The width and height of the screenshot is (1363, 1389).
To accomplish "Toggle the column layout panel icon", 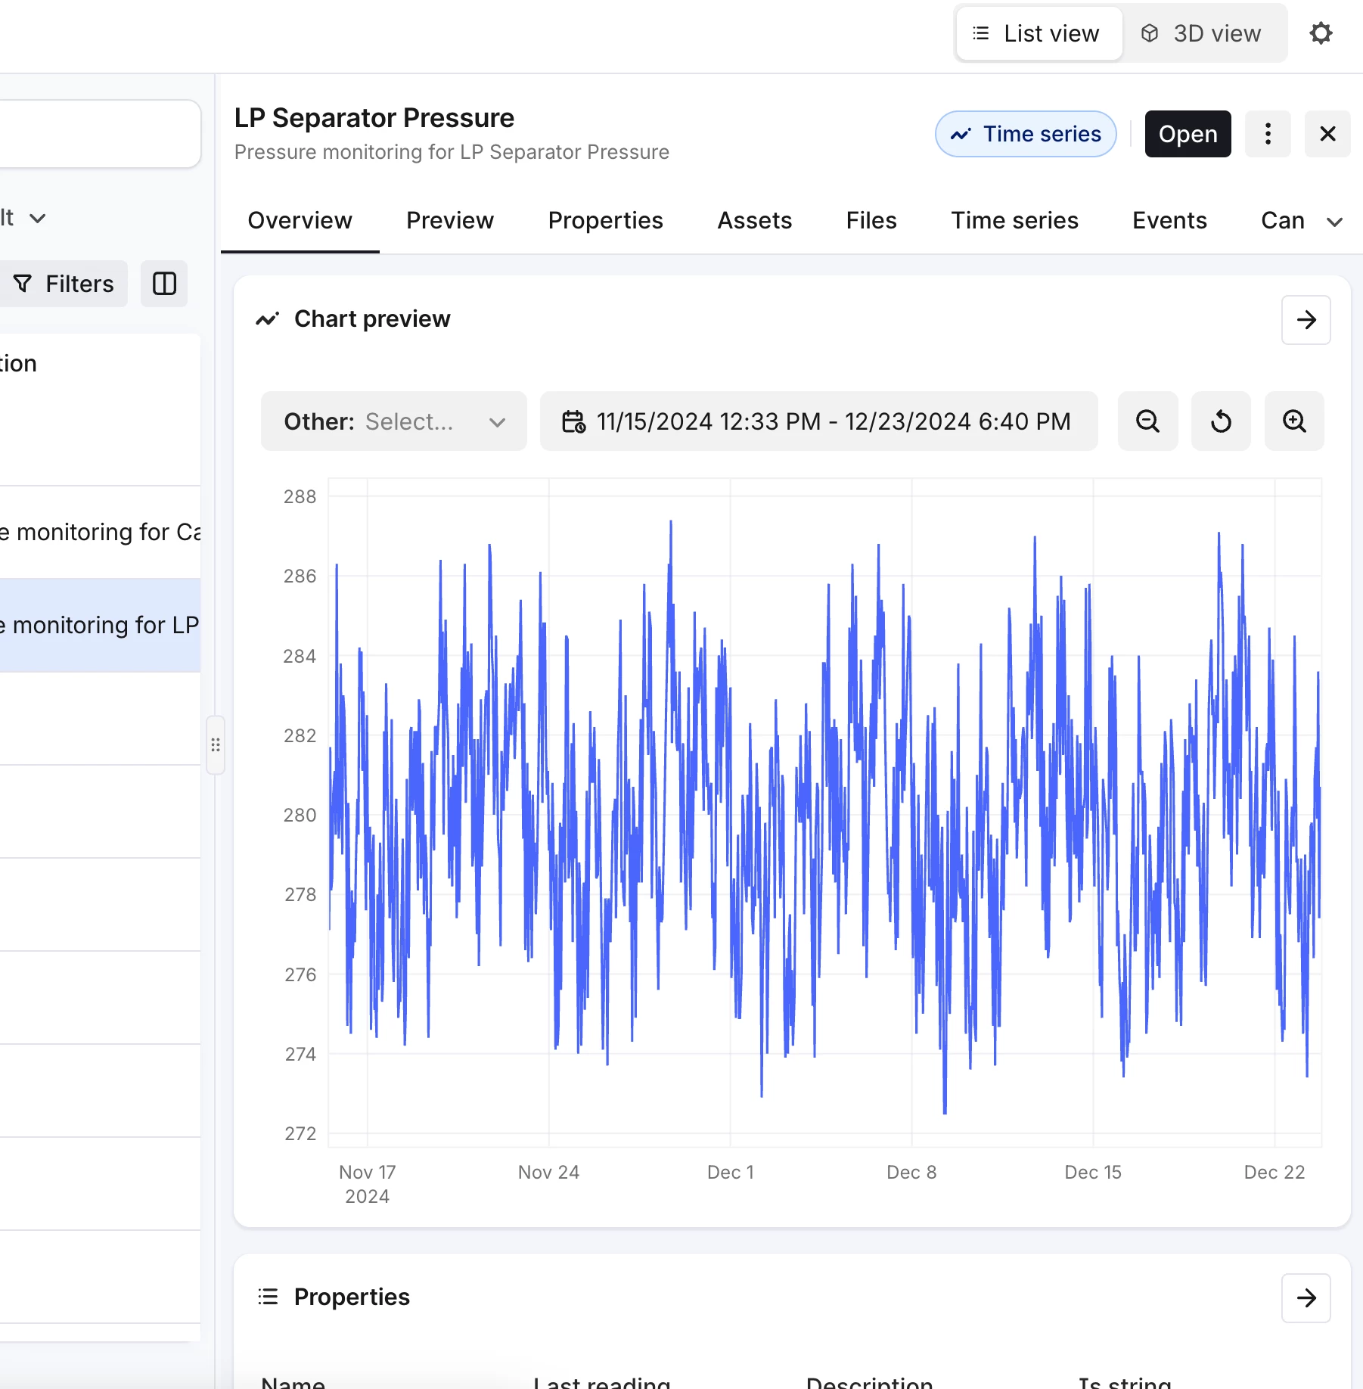I will (x=164, y=284).
